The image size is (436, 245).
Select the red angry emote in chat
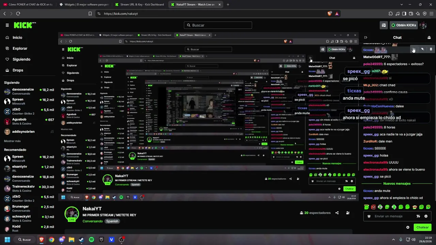[x=373, y=207]
